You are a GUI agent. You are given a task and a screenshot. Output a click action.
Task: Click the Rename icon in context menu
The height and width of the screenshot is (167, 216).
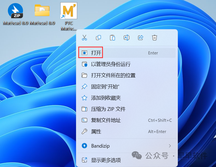(127, 38)
